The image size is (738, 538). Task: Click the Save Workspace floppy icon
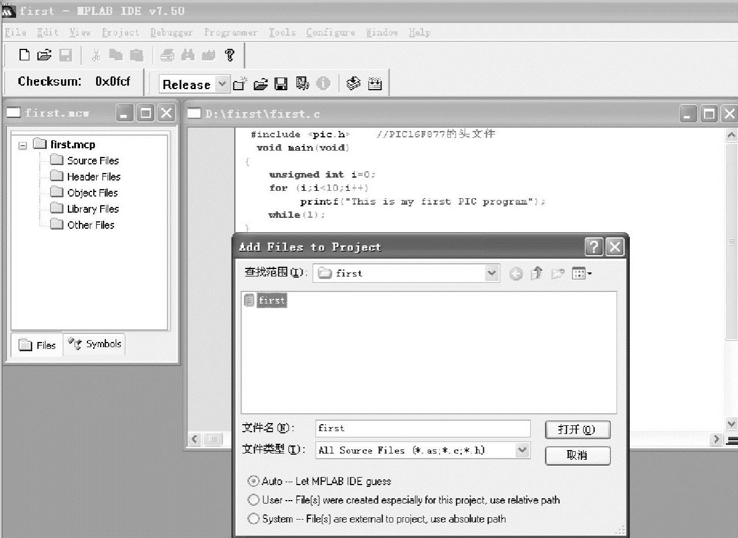pos(281,84)
